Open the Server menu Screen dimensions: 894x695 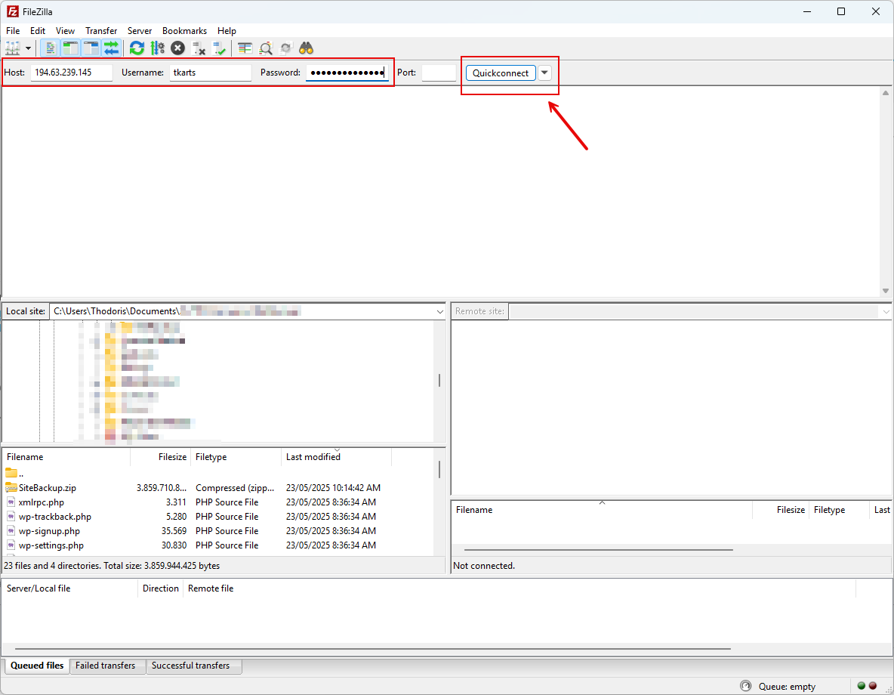(140, 31)
